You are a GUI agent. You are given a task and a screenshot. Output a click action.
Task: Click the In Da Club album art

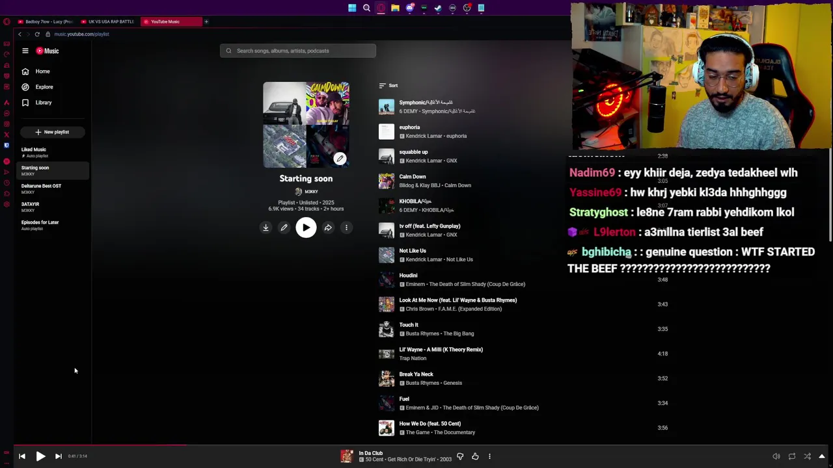(347, 456)
